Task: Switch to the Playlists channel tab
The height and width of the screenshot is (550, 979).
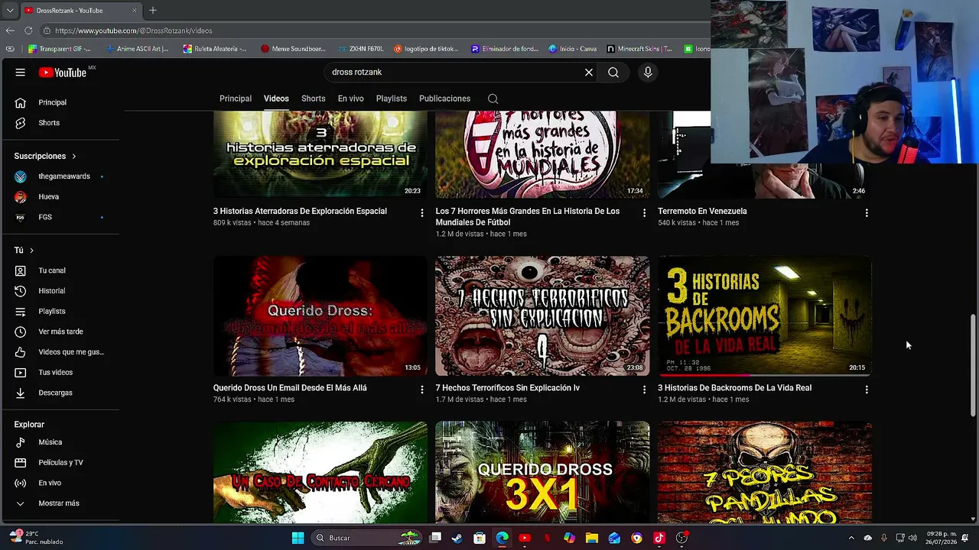Action: coord(392,99)
